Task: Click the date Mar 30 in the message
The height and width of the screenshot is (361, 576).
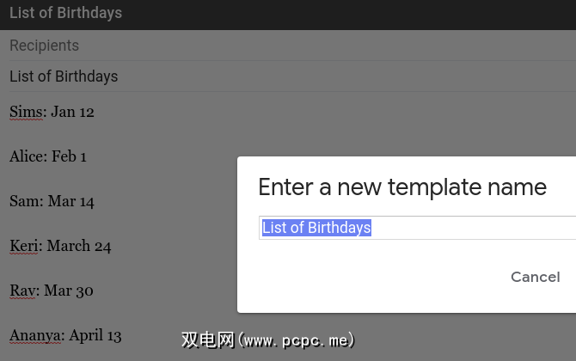Action: coord(72,291)
